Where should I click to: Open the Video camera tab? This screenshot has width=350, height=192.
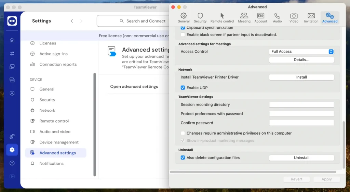(294, 18)
